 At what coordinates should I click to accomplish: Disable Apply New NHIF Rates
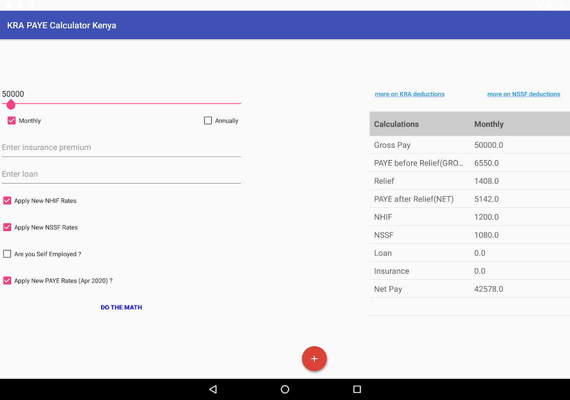click(8, 200)
